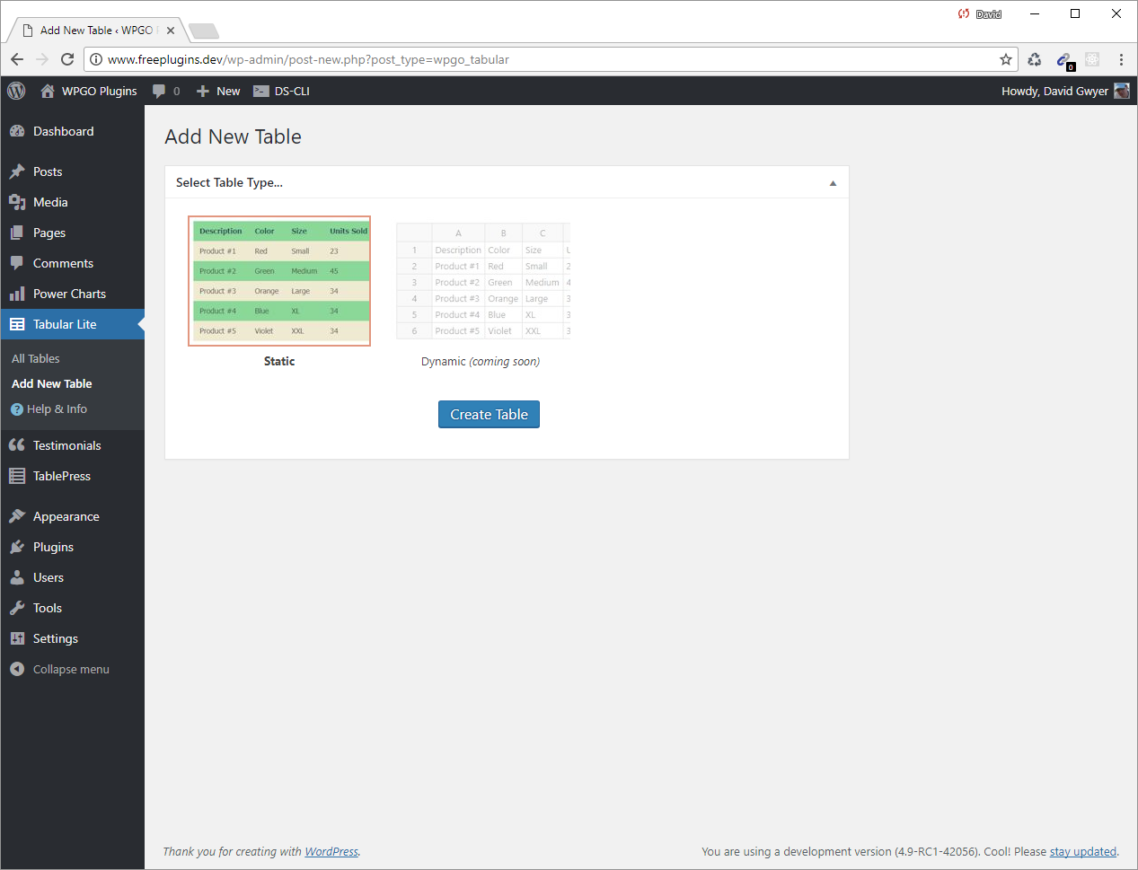Click New in the admin bar
This screenshot has width=1138, height=870.
pos(228,91)
